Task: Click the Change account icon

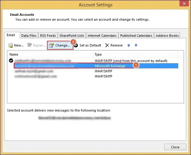Action: tap(52, 46)
